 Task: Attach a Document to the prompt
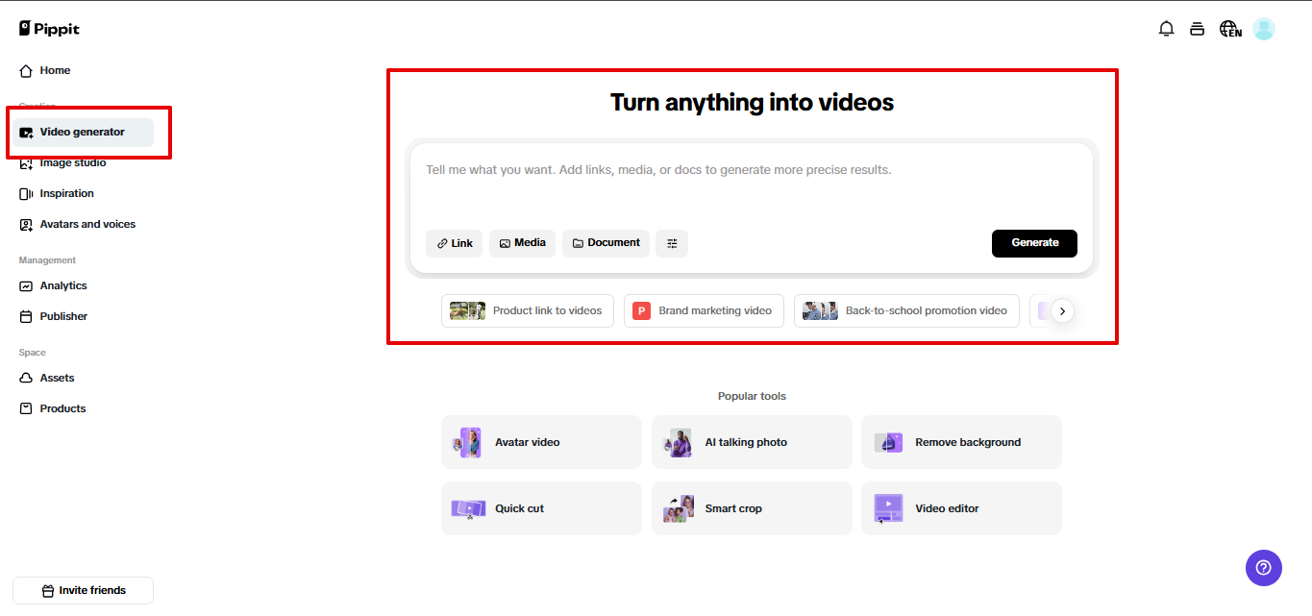coord(606,243)
